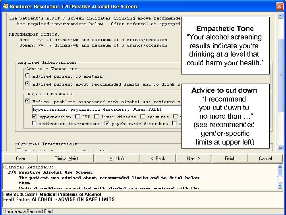Check the CHF checkbox
Viewport: 286px width, 215px height.
77,116
